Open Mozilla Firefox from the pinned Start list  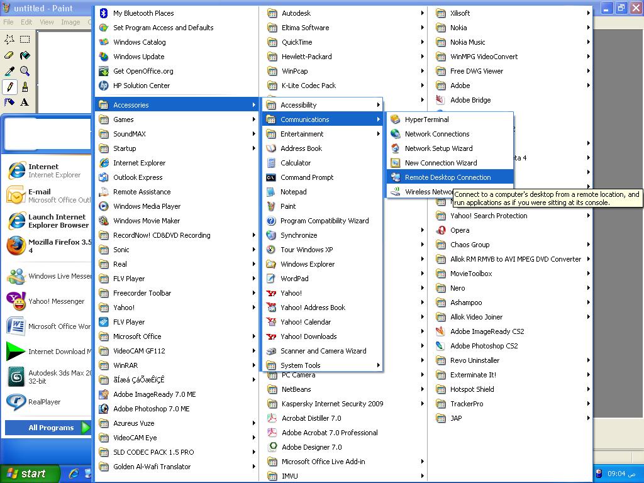click(48, 246)
